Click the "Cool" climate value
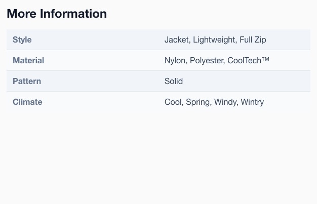The height and width of the screenshot is (204, 317). (174, 102)
